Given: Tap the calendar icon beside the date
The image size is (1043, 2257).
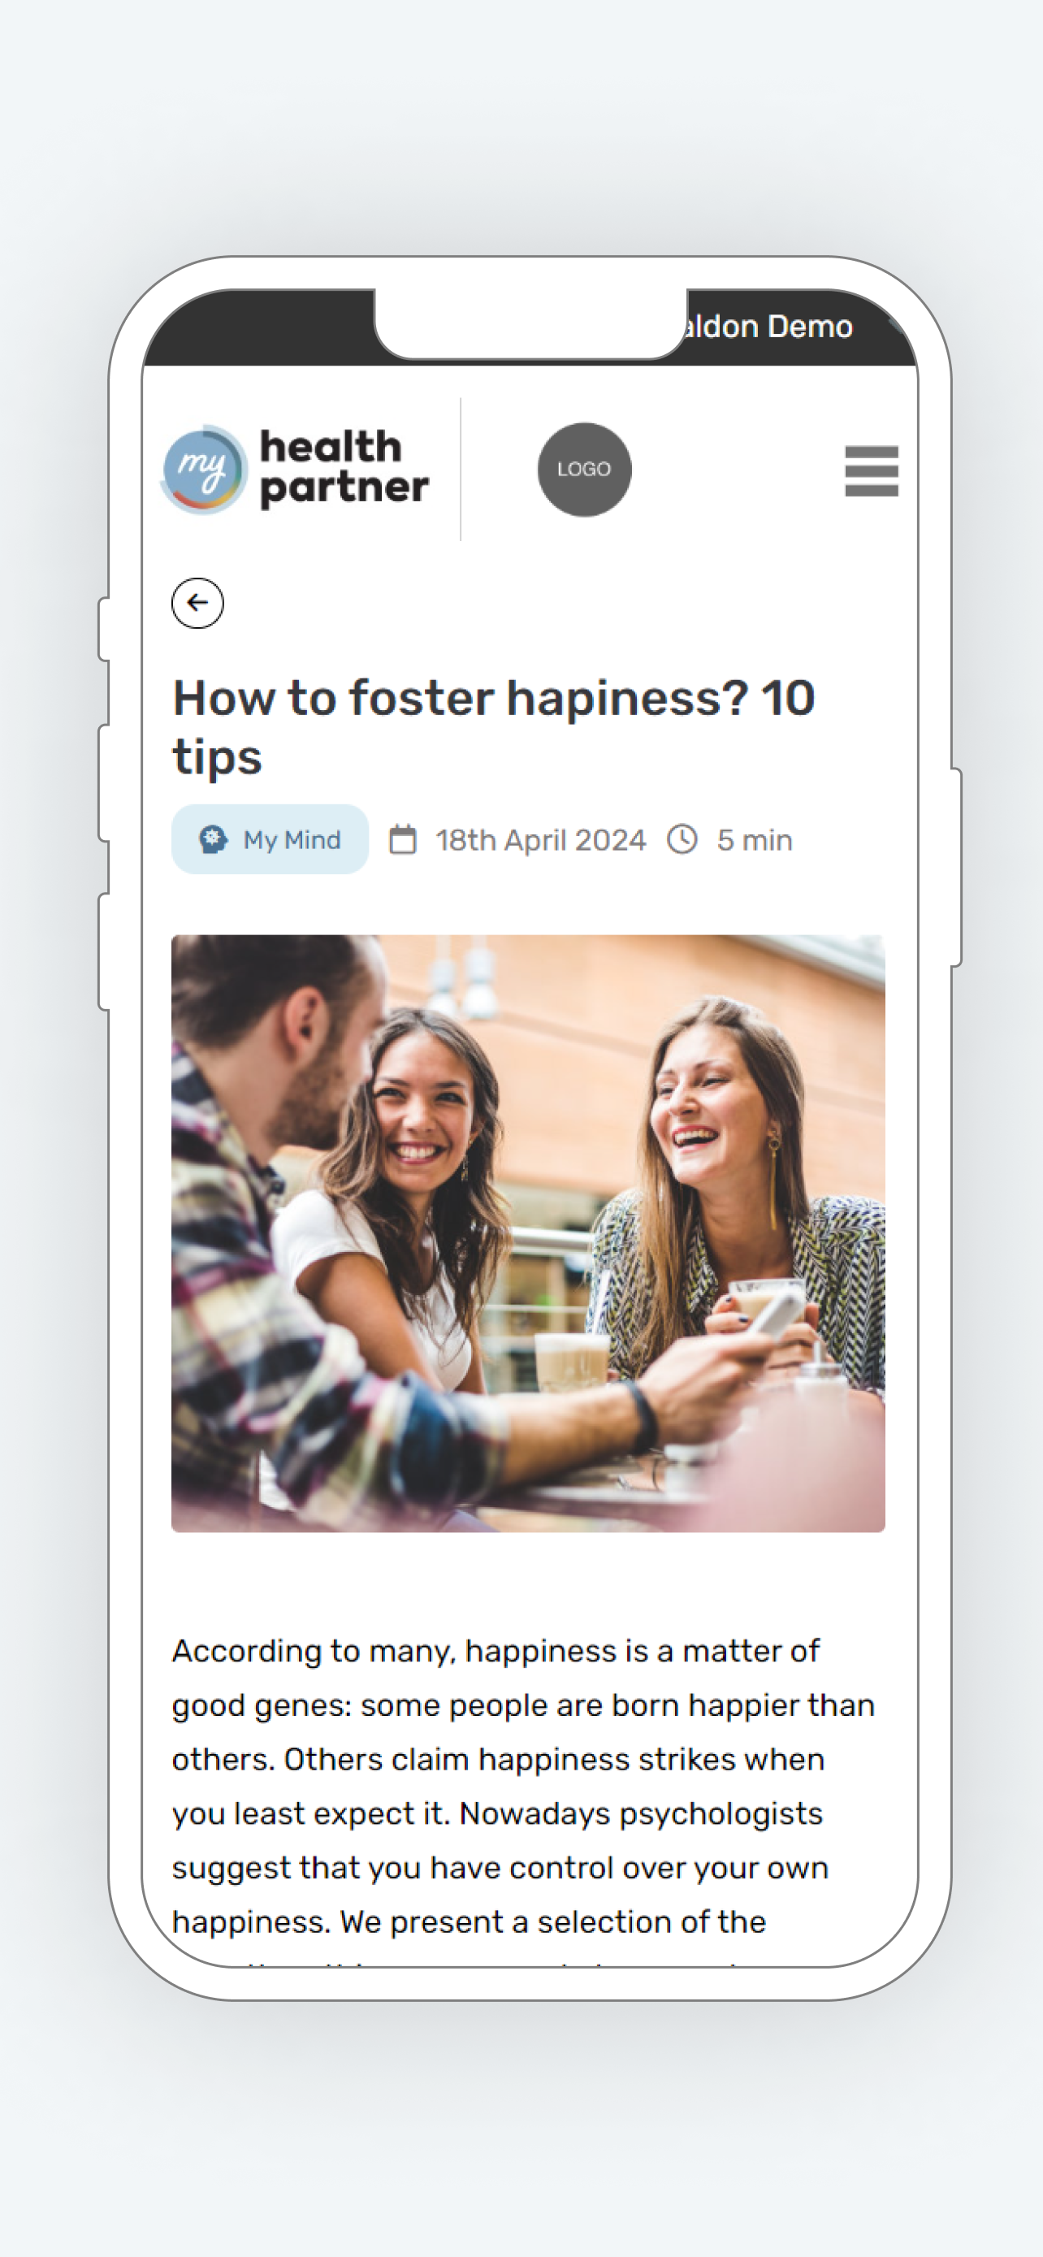Looking at the screenshot, I should click(403, 839).
